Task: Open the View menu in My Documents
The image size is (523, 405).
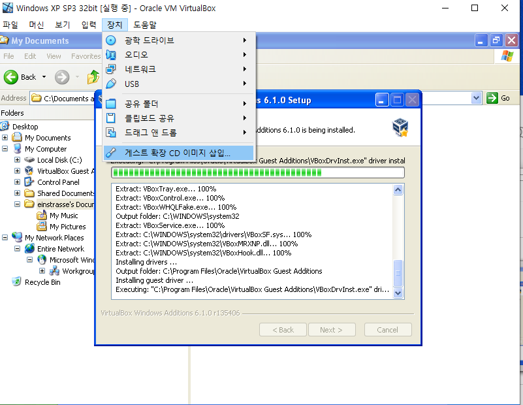Action: pos(54,56)
